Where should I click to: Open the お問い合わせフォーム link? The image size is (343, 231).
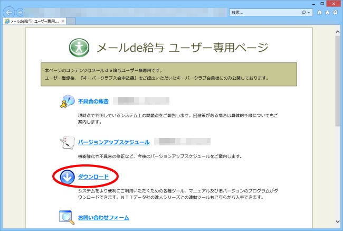tap(103, 218)
